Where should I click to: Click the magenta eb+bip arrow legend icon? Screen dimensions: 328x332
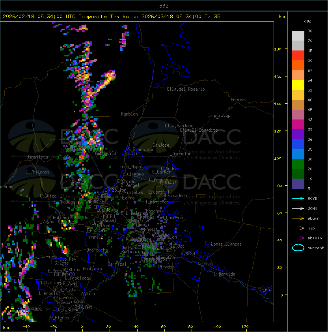coord(298,238)
